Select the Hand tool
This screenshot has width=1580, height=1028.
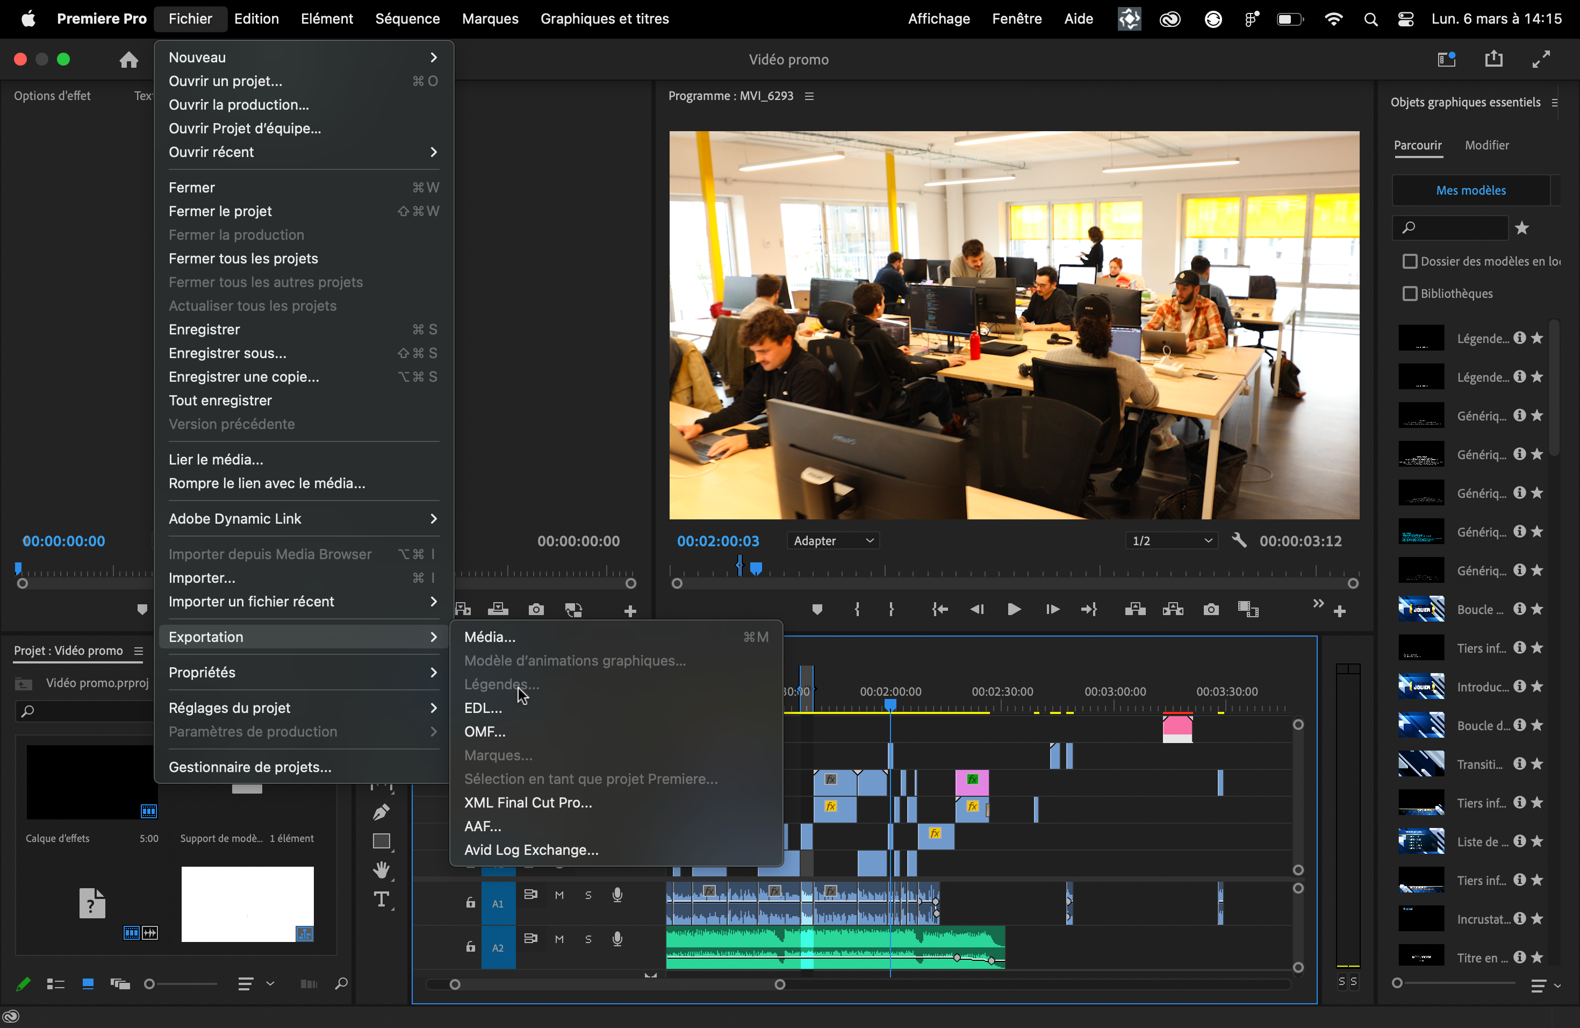coord(381,870)
